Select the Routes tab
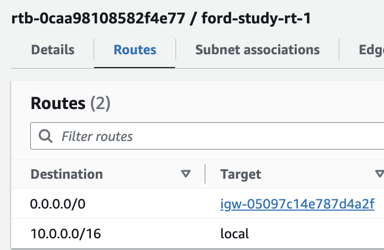The image size is (384, 250). click(135, 49)
